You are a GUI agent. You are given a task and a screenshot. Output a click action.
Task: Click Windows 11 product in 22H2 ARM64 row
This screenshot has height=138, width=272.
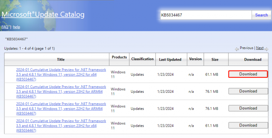click(x=118, y=108)
